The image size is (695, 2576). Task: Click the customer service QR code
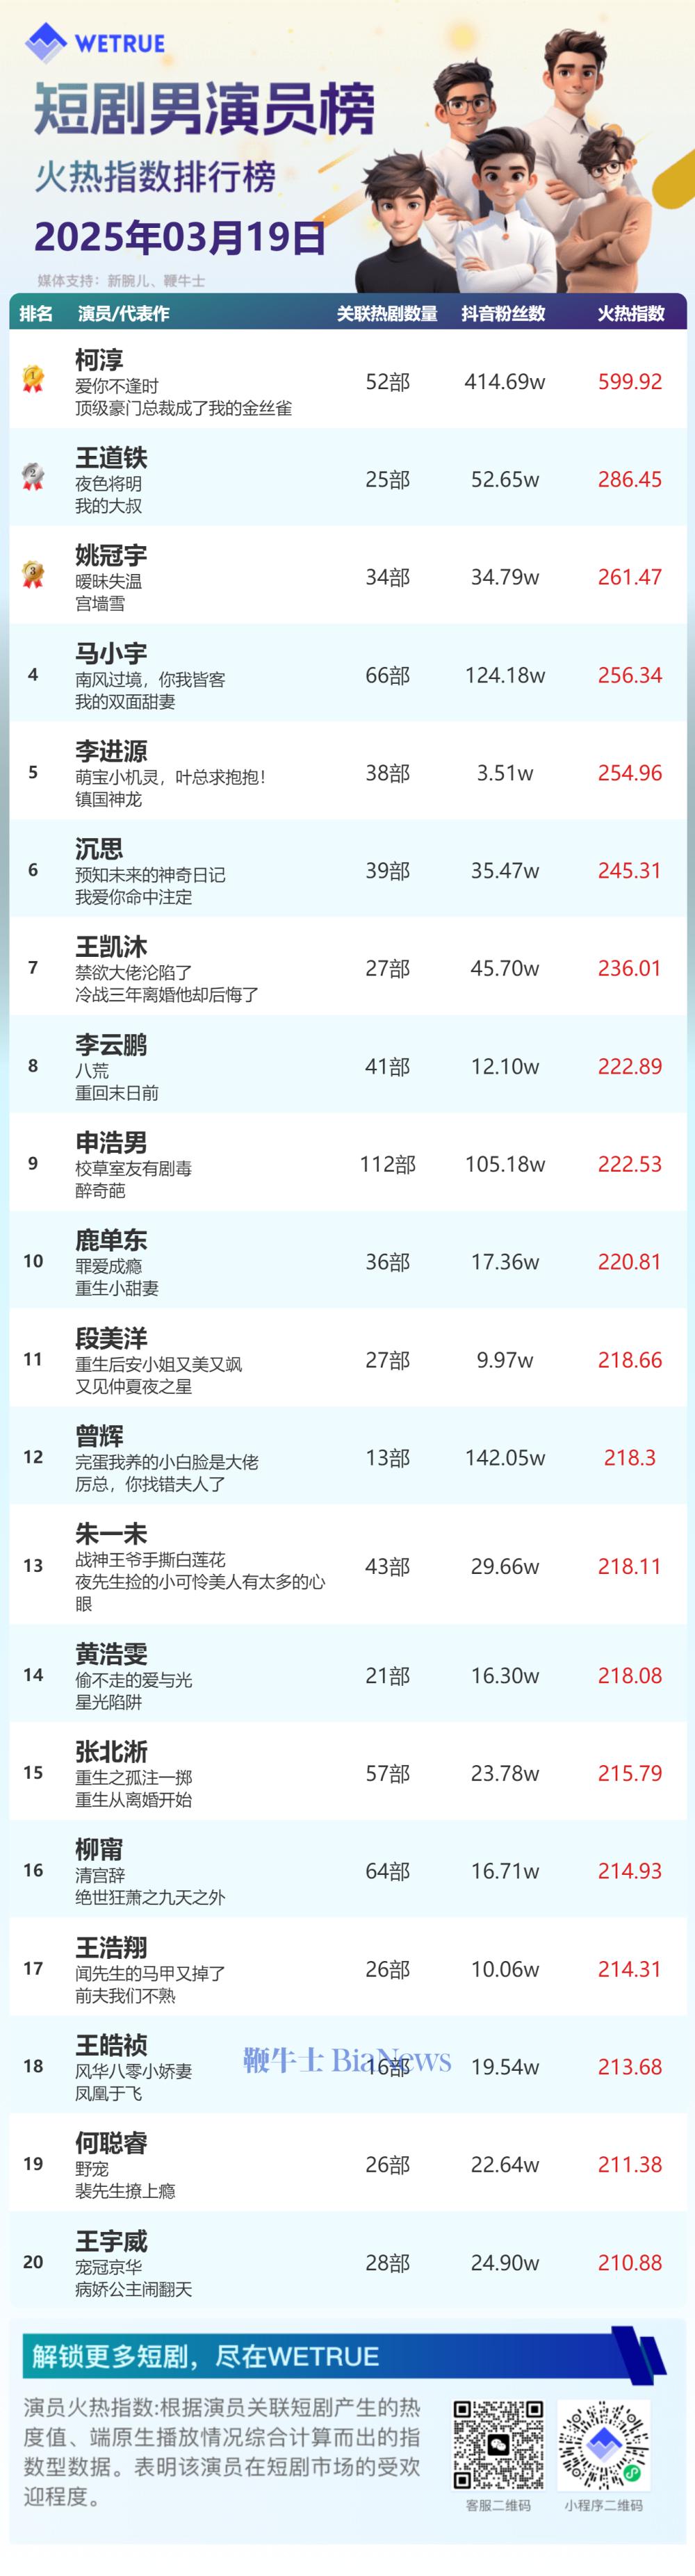tap(498, 2444)
